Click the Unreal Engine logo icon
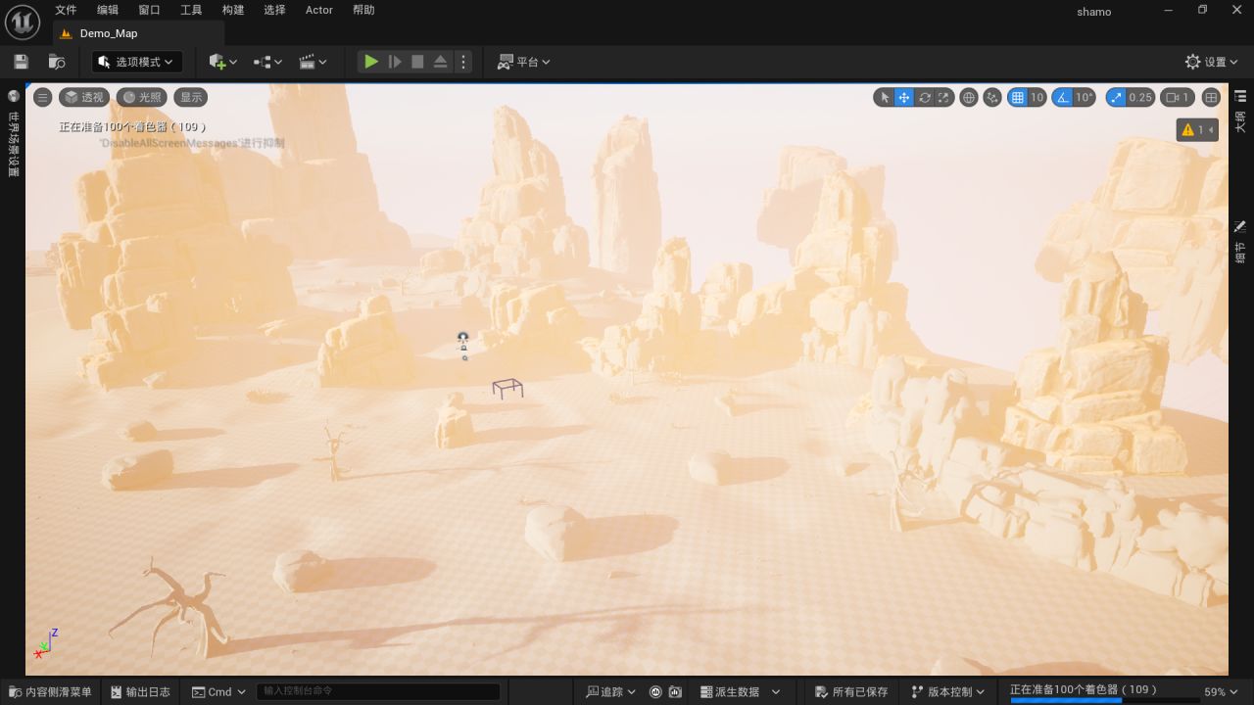Viewport: 1254px width, 705px height. click(23, 21)
